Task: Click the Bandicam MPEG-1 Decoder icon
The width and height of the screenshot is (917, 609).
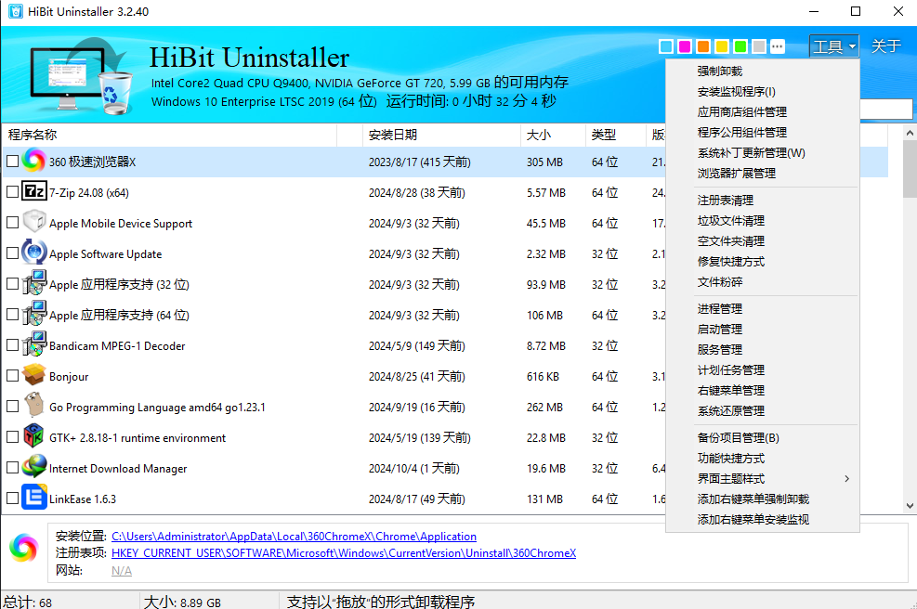Action: pos(34,344)
